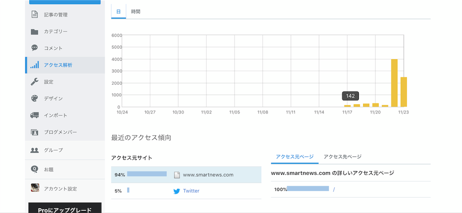
Task: Open デザイン menu item
Action: pyautogui.click(x=65, y=98)
